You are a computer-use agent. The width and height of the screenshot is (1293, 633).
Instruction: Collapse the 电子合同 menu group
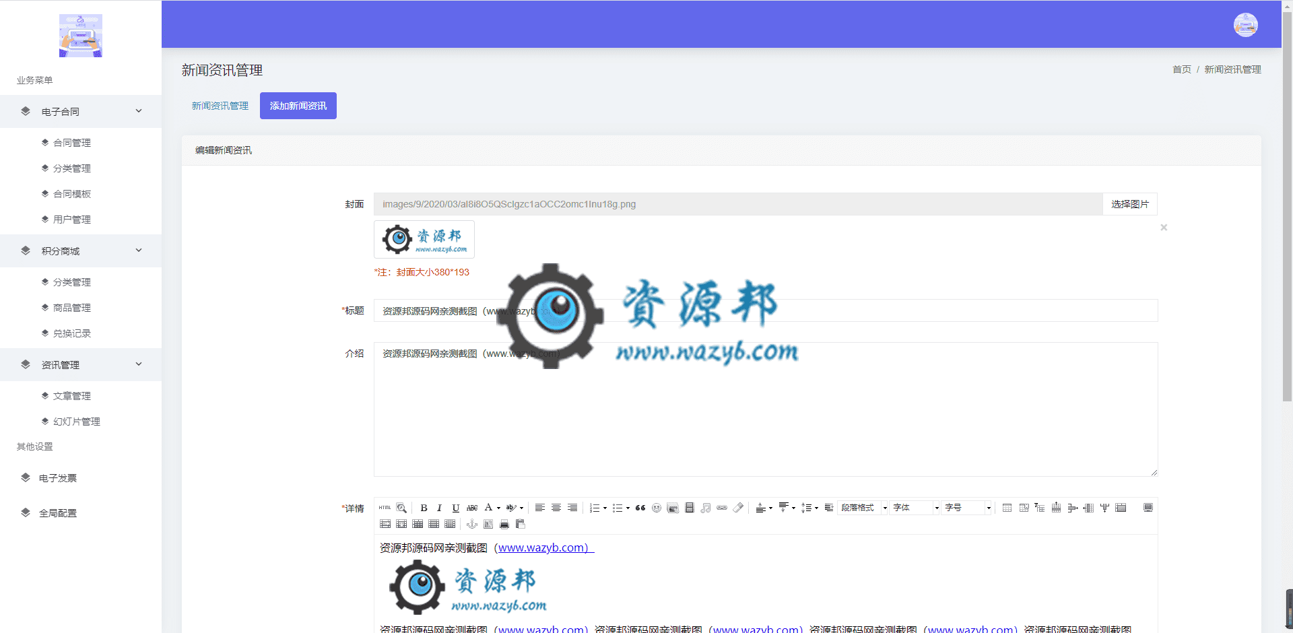coord(81,111)
